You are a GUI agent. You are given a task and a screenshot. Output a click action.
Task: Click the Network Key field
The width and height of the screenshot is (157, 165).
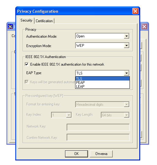[x=98, y=127]
